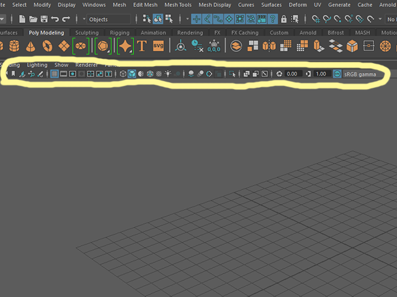Expand the arrow before selection mask icons
This screenshot has height=297, width=397.
(187, 19)
